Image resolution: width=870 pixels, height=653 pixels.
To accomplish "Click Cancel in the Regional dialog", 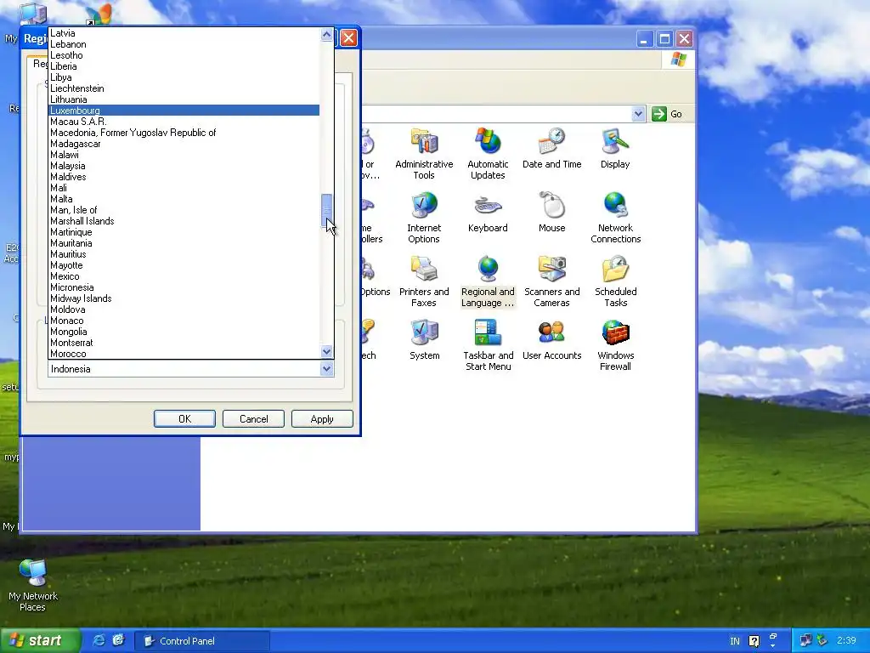I will [x=253, y=418].
